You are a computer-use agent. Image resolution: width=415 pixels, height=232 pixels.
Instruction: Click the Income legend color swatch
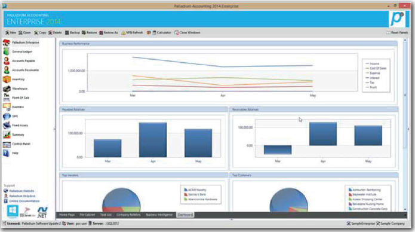(x=367, y=63)
